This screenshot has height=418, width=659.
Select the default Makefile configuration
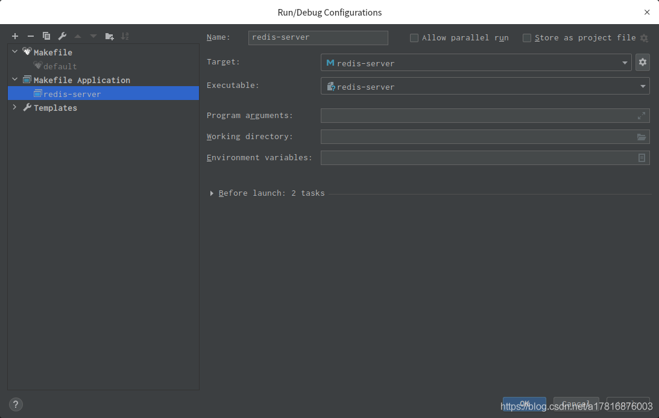click(x=60, y=66)
